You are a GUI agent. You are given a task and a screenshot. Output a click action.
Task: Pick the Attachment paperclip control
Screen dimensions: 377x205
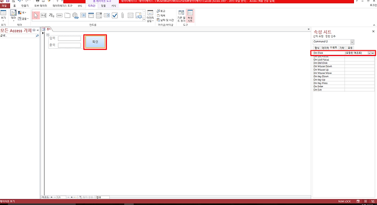pos(123,15)
